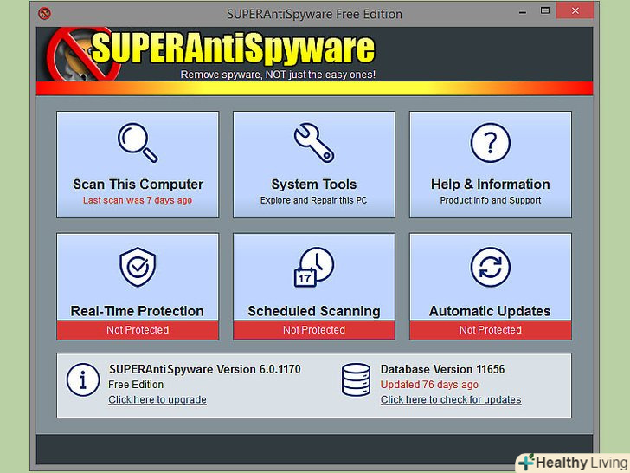Viewport: 630px width, 473px height.
Task: Click Not Protected under Real-Time Protection
Action: click(x=138, y=330)
